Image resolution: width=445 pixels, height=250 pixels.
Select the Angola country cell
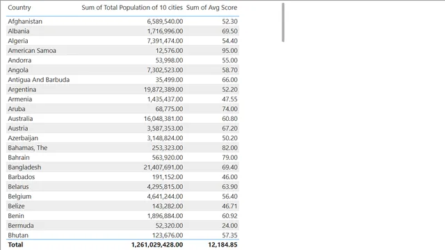(18, 70)
